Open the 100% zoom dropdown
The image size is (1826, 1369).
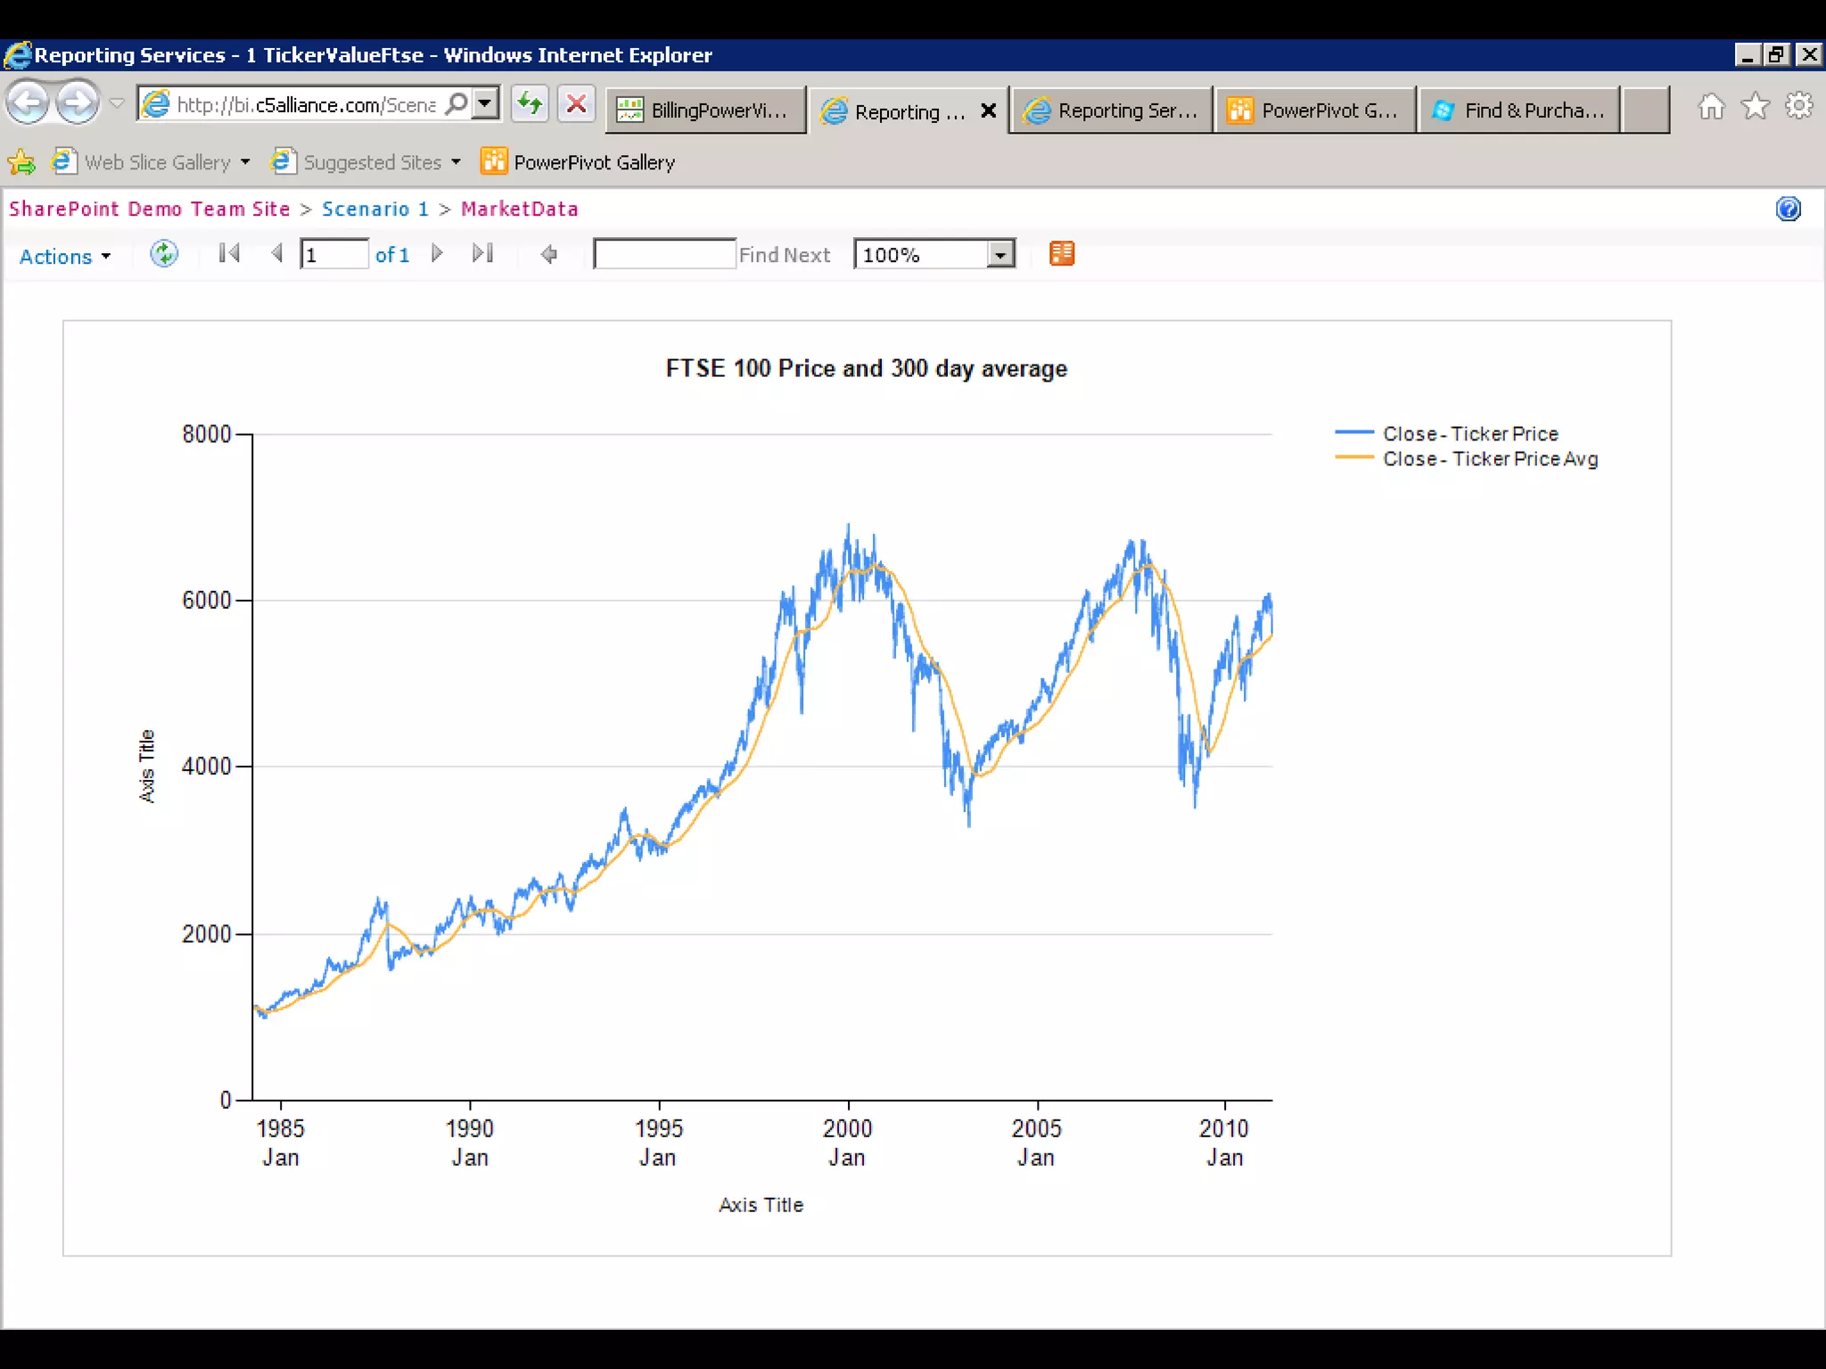[1000, 256]
